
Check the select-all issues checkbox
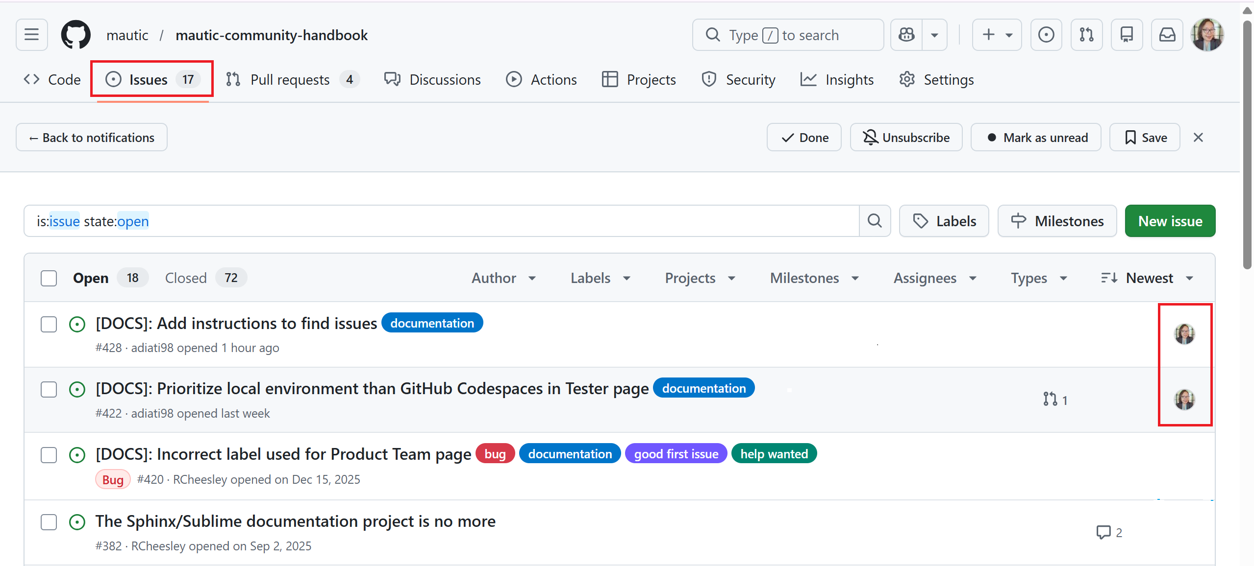click(x=49, y=278)
